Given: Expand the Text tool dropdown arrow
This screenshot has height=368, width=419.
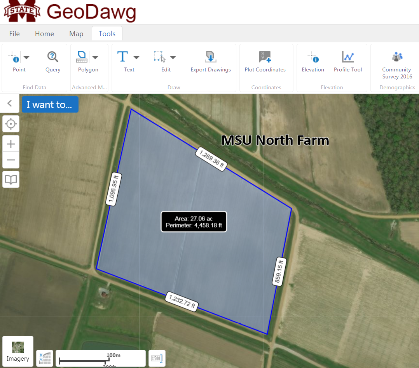Looking at the screenshot, I should [x=136, y=57].
